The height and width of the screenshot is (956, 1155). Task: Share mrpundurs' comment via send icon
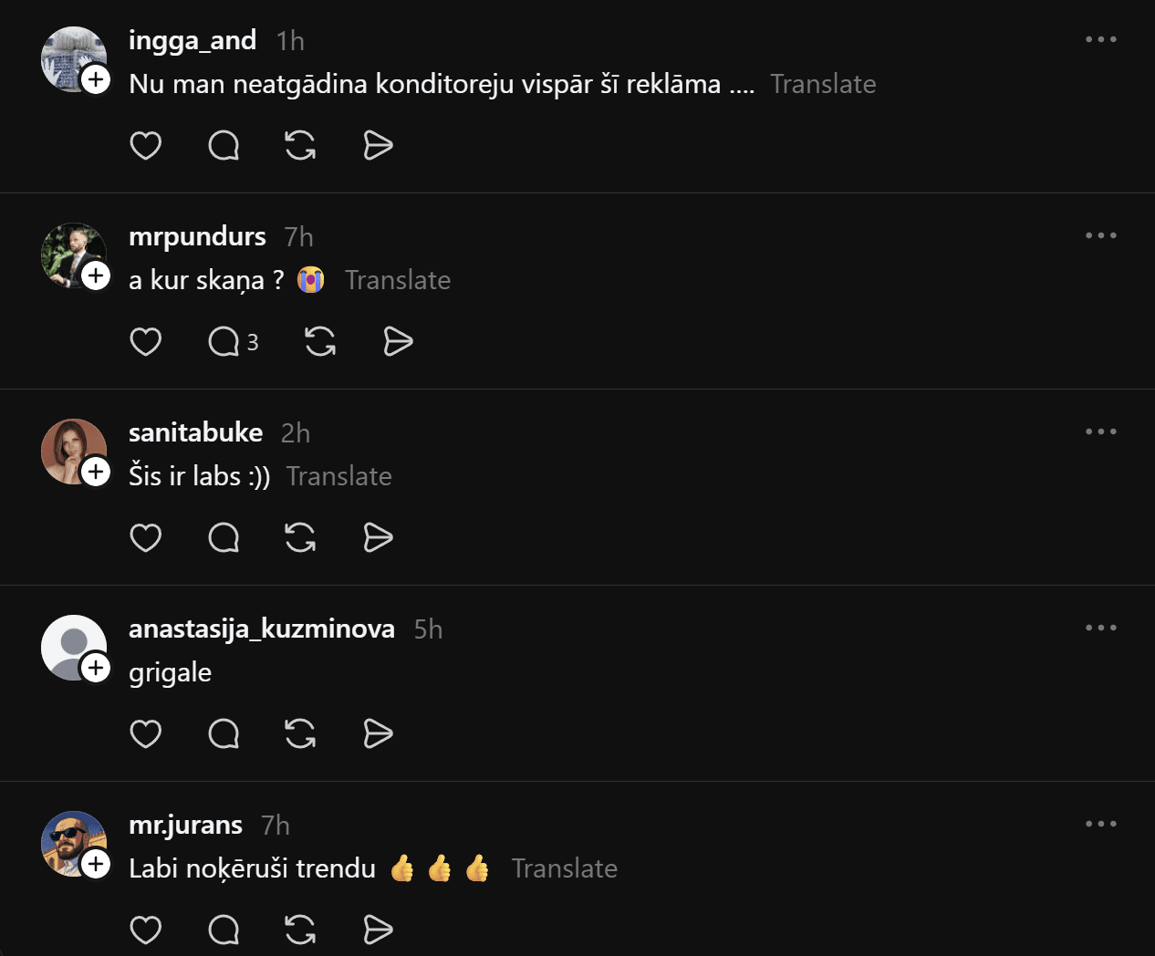[x=398, y=342]
